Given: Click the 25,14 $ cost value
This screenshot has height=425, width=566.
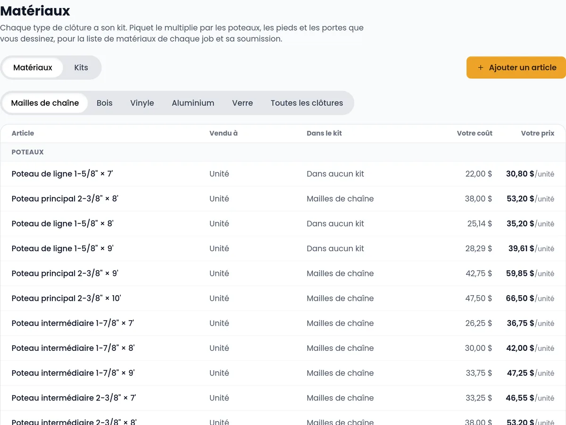Looking at the screenshot, I should pyautogui.click(x=480, y=224).
